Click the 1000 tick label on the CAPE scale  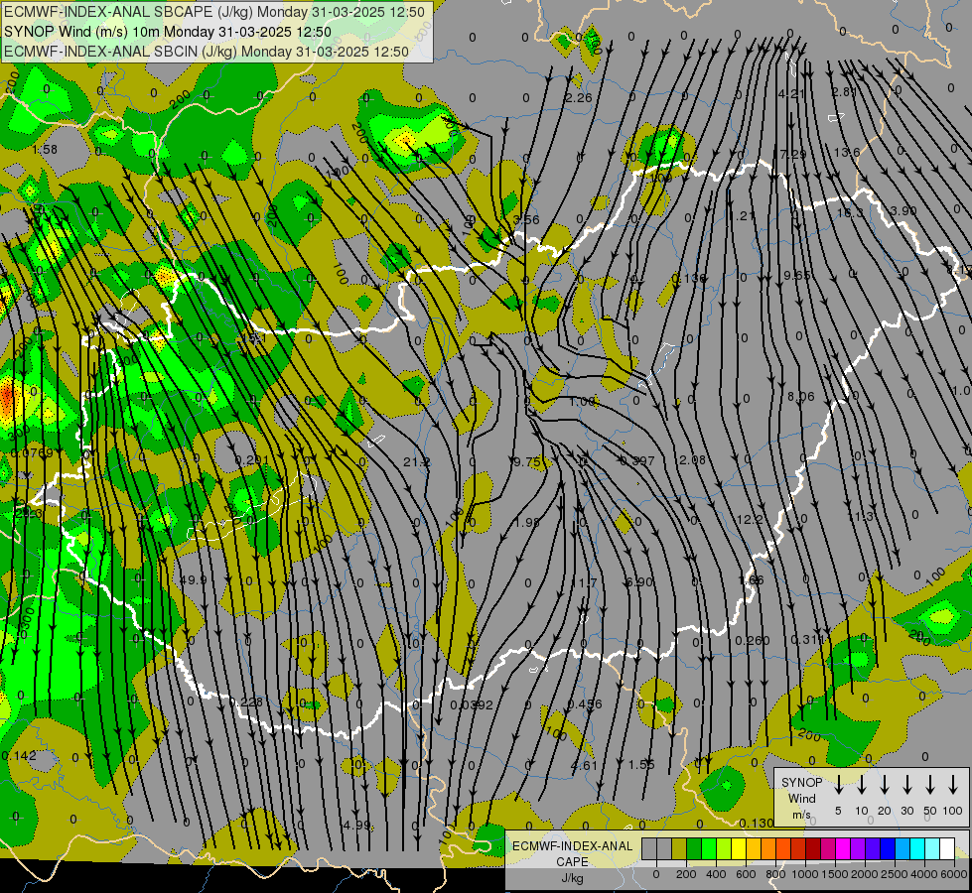(x=804, y=874)
